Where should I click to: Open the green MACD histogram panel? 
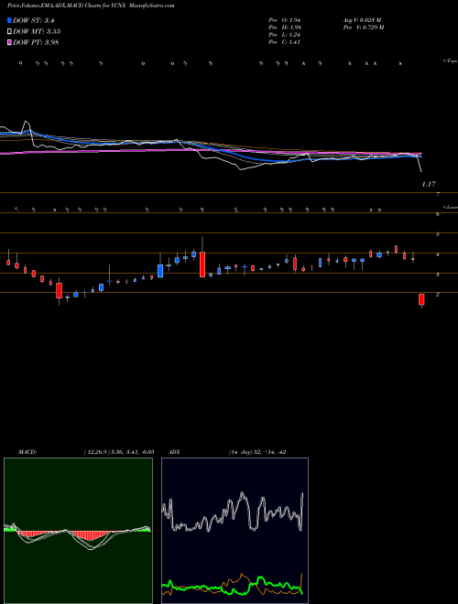point(78,531)
